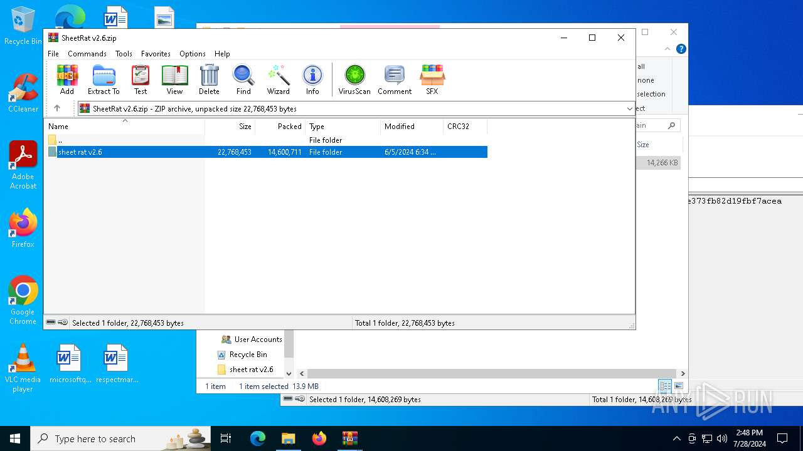This screenshot has height=451, width=803.
Task: Run VirusScan on the archive
Action: pos(354,80)
